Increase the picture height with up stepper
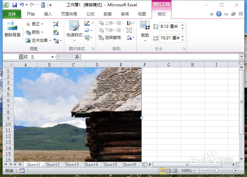The image size is (247, 177). [x=182, y=25]
